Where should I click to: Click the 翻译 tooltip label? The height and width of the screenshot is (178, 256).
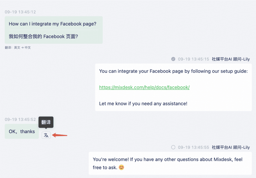tap(46, 122)
